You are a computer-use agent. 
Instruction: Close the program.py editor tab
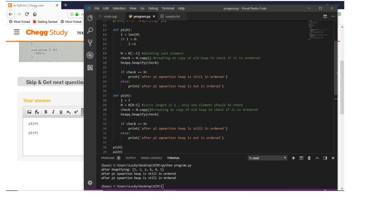point(154,17)
